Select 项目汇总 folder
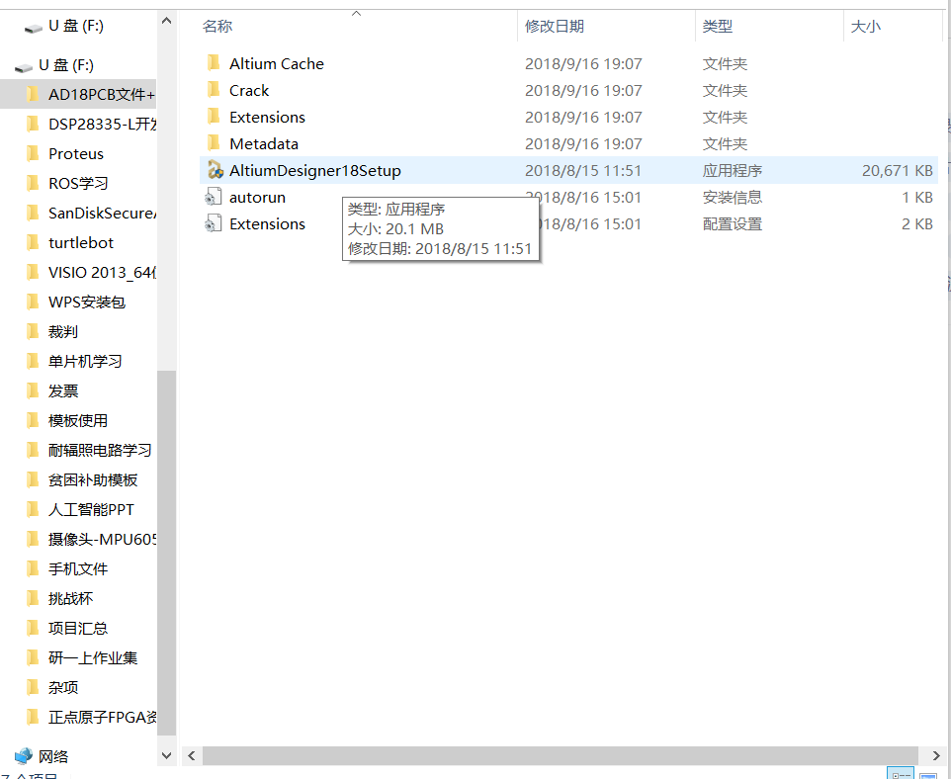The width and height of the screenshot is (951, 779). tap(78, 628)
